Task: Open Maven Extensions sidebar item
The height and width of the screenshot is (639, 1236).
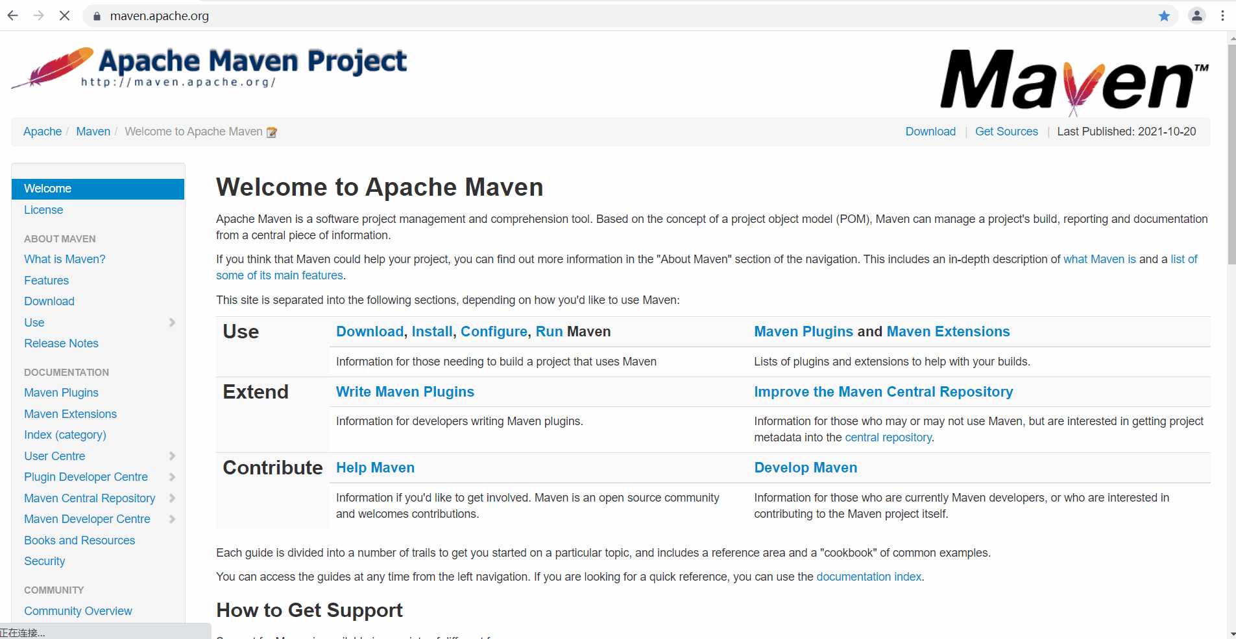Action: pyautogui.click(x=70, y=414)
